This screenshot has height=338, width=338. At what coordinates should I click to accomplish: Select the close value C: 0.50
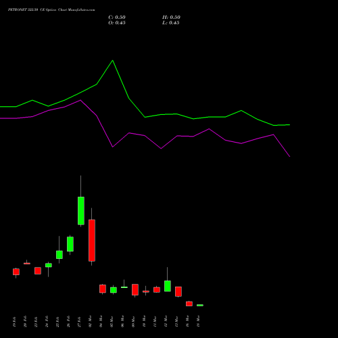pos(117,18)
